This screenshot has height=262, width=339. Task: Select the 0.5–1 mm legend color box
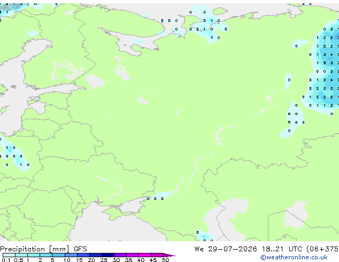pyautogui.click(x=21, y=255)
